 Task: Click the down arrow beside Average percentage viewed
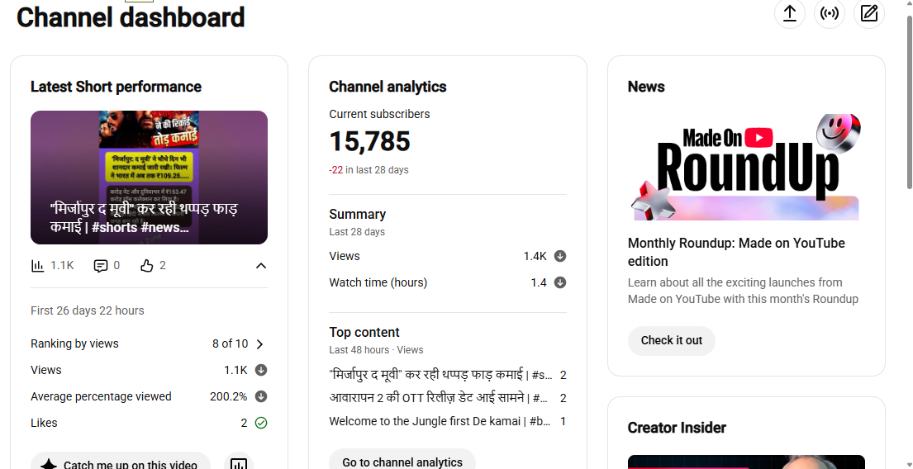[x=261, y=396]
